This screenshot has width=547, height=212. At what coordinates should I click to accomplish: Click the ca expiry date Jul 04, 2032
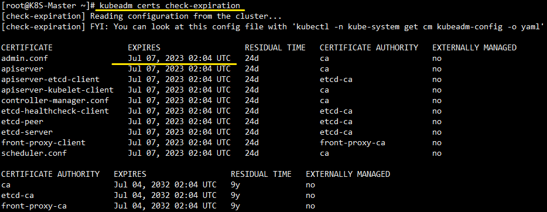click(x=165, y=185)
